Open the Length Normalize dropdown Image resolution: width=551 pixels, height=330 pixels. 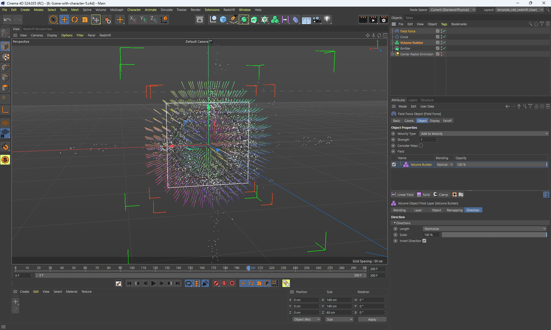pyautogui.click(x=484, y=229)
